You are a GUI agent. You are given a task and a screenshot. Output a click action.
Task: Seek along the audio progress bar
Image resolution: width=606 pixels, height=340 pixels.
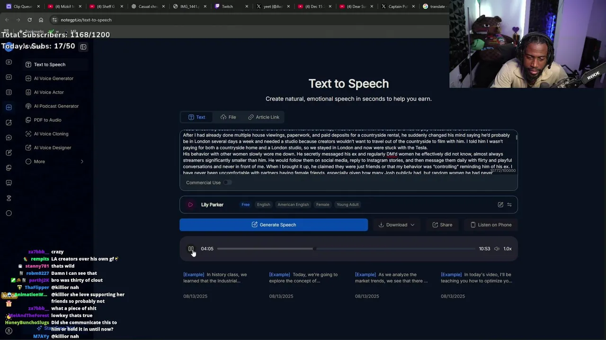coord(346,249)
